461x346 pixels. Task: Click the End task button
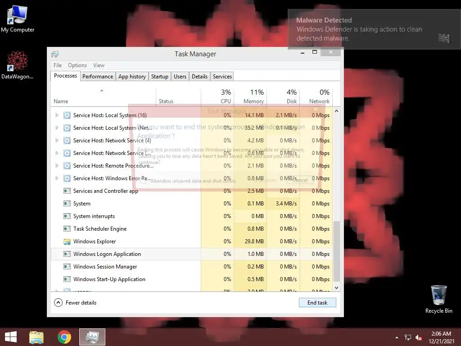(x=317, y=303)
